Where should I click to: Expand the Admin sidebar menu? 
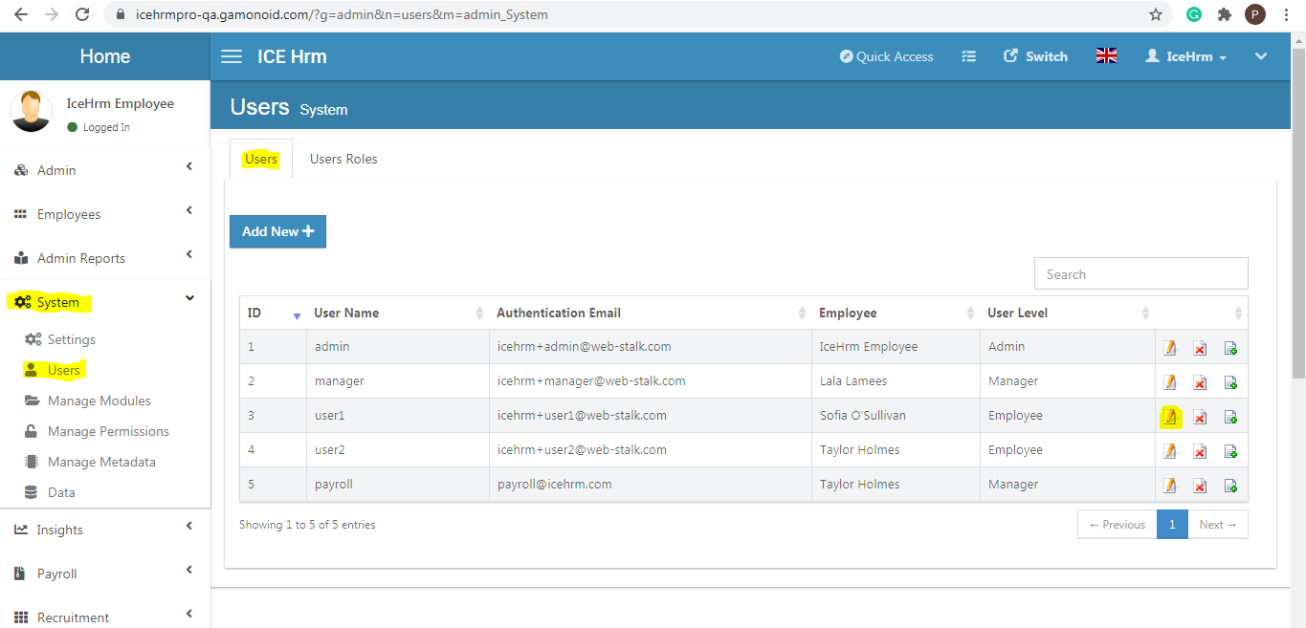point(105,170)
